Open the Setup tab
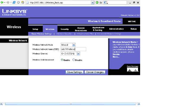 (35, 29)
